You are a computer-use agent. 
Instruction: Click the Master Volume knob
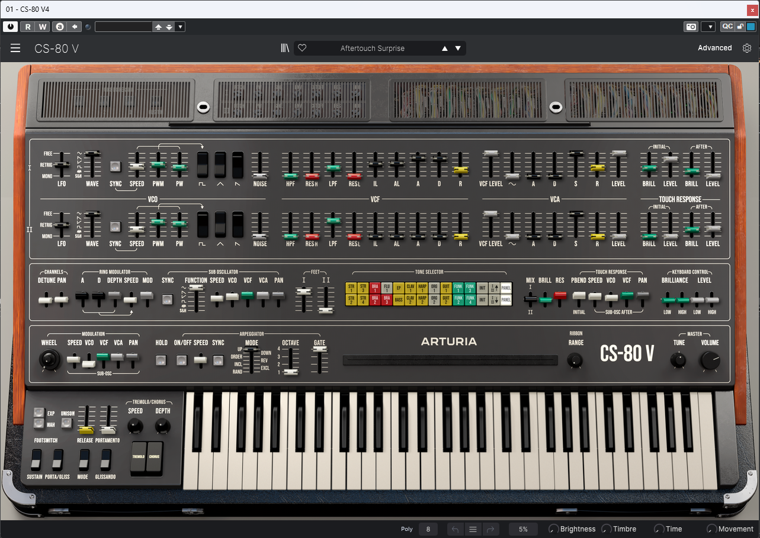pos(710,360)
